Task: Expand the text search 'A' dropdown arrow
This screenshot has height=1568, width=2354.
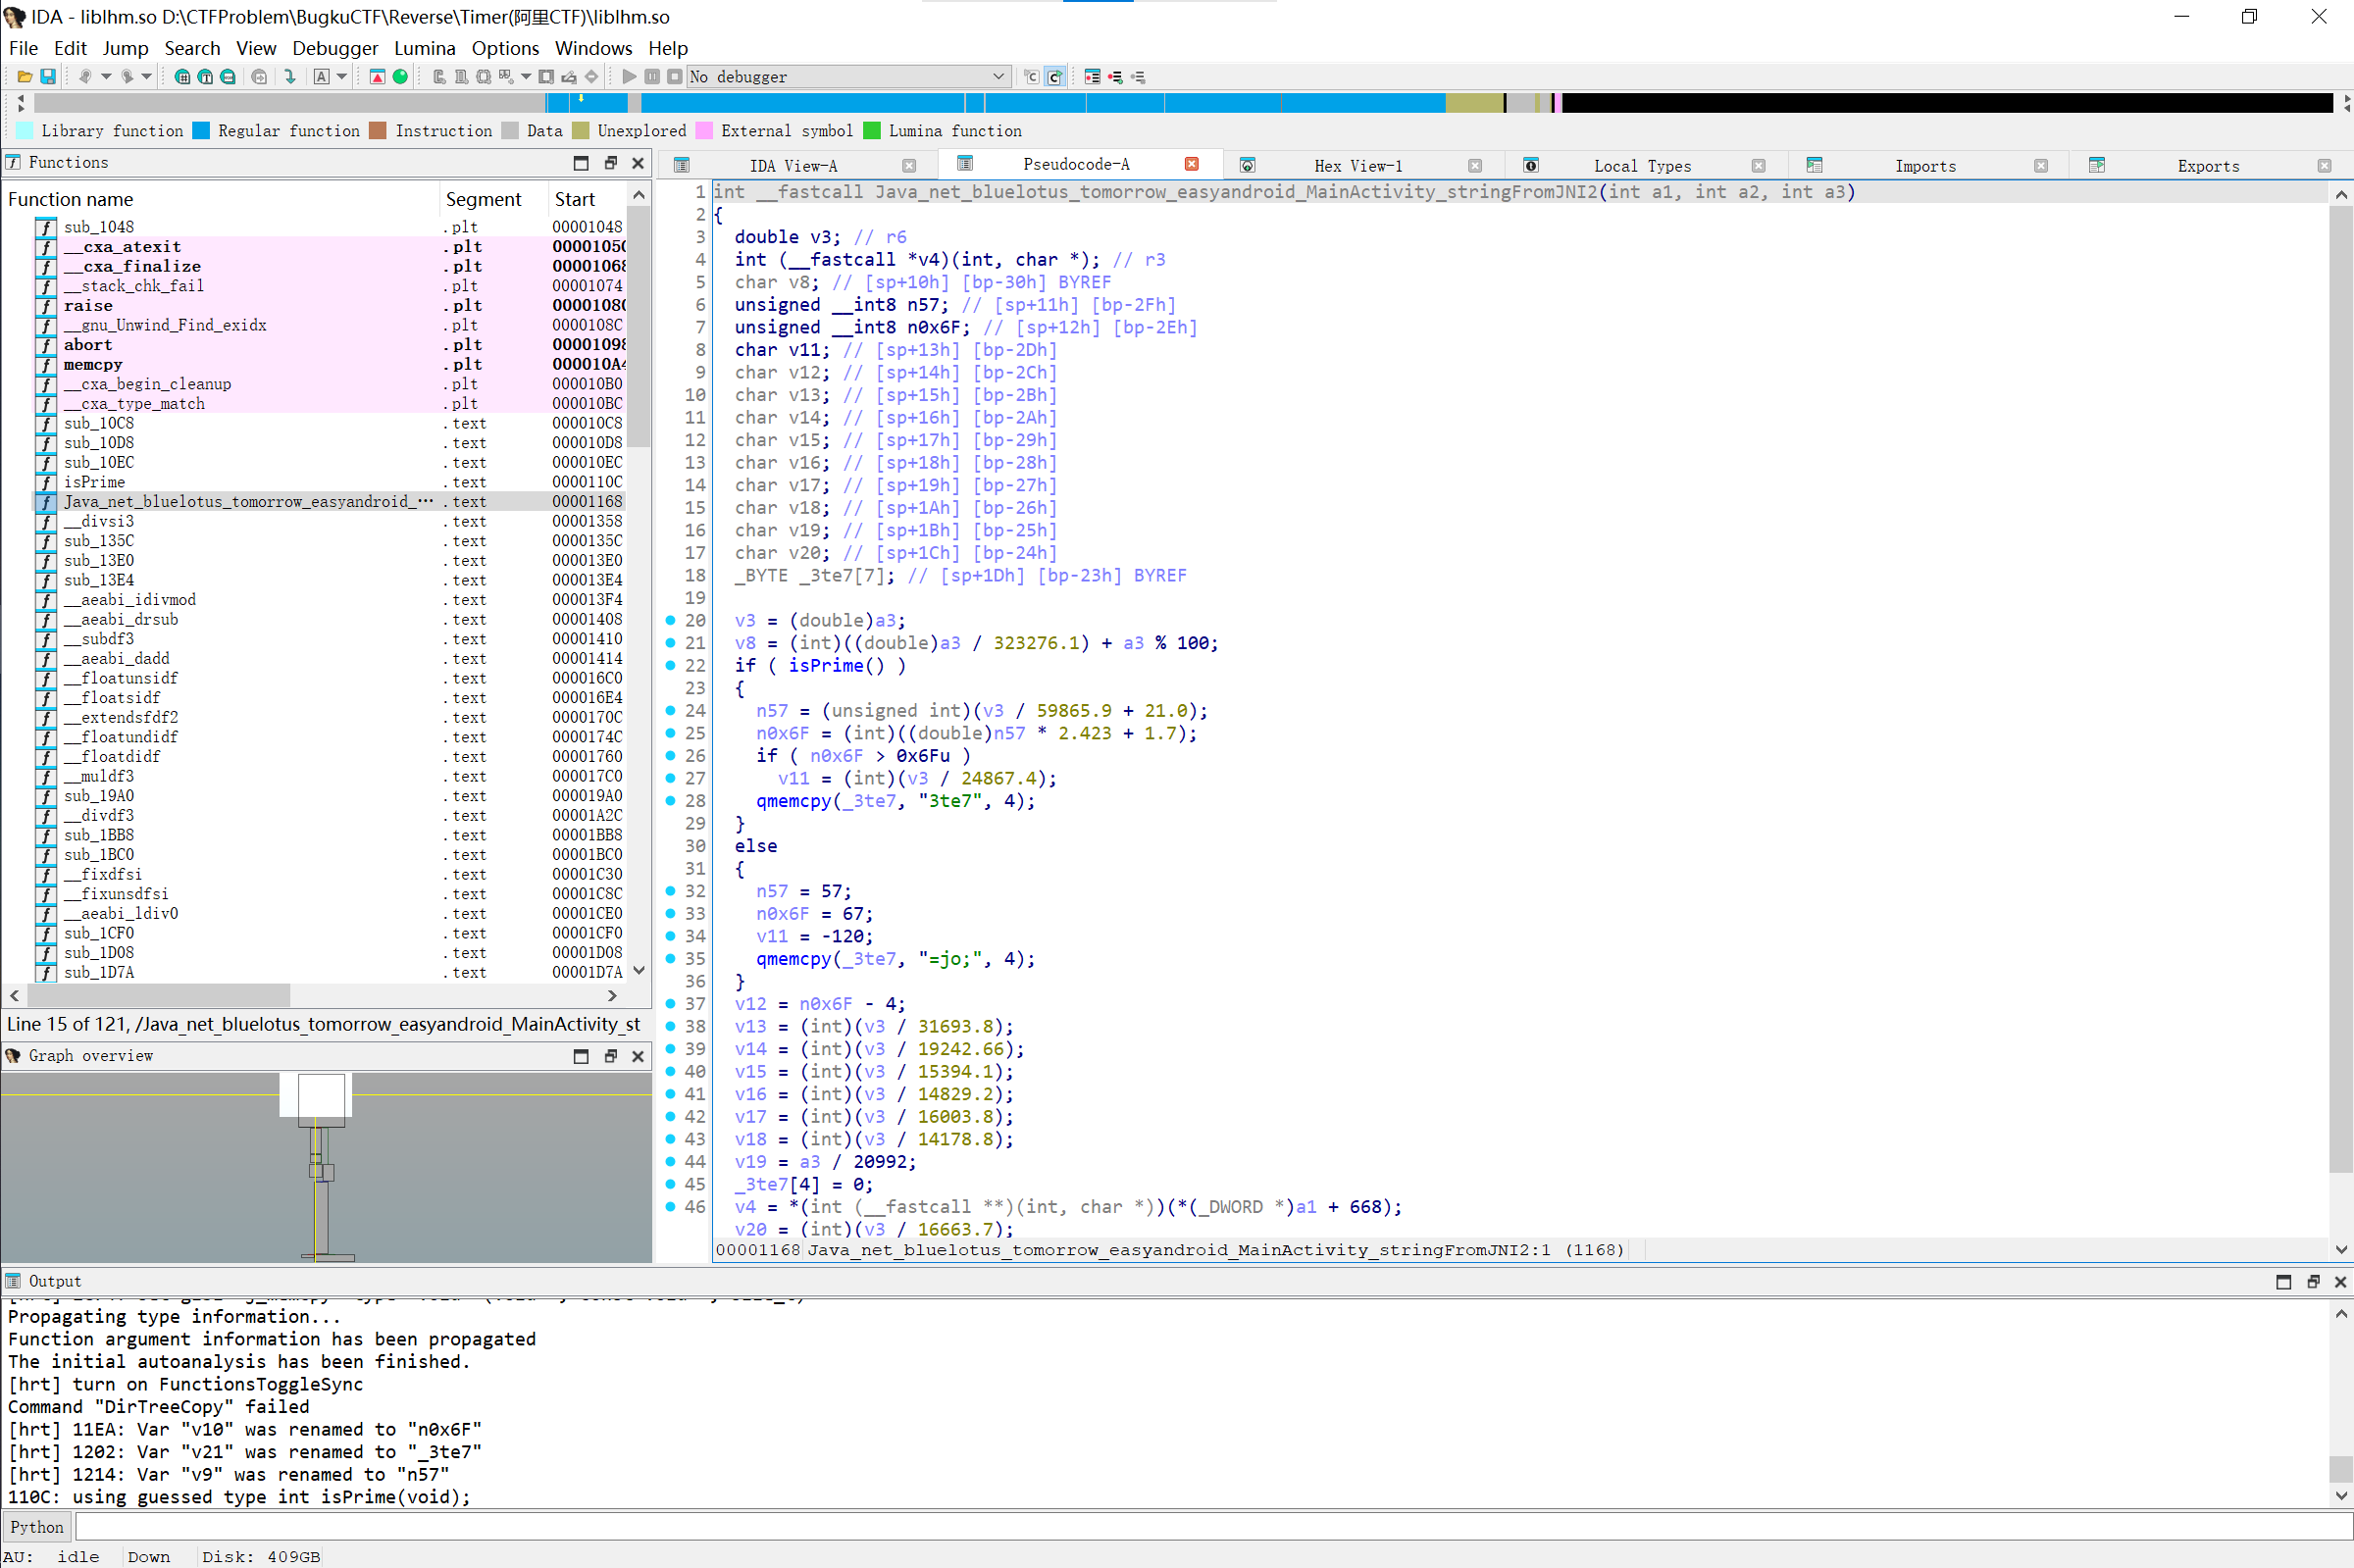Action: (x=342, y=77)
